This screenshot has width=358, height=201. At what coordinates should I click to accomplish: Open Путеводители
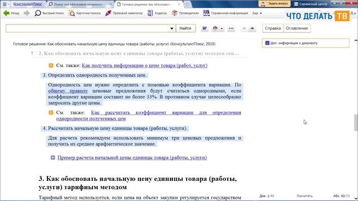pyautogui.click(x=185, y=13)
